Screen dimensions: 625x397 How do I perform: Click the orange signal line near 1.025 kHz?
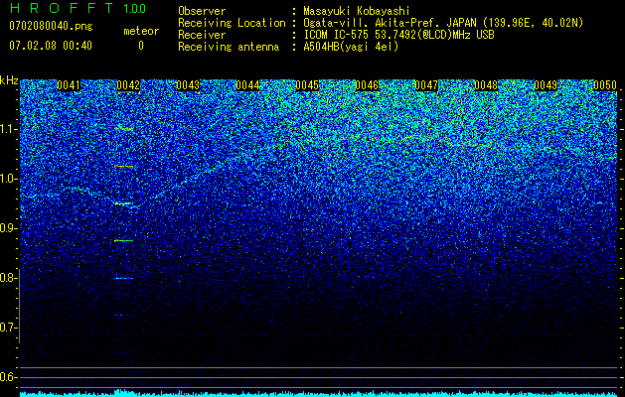tap(123, 166)
